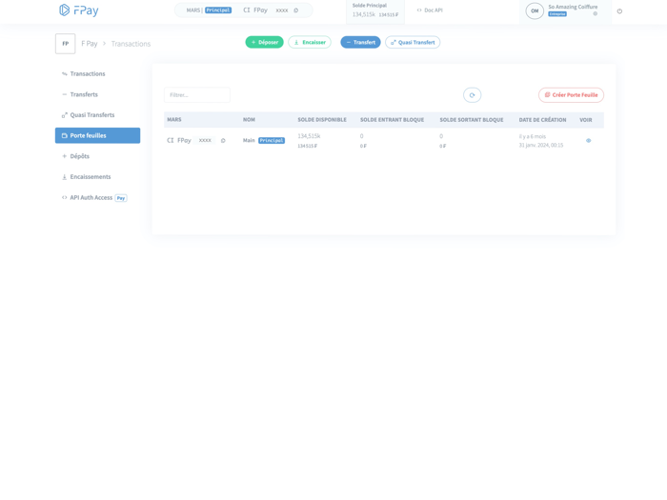Open Encaissements in sidebar

pyautogui.click(x=97, y=176)
